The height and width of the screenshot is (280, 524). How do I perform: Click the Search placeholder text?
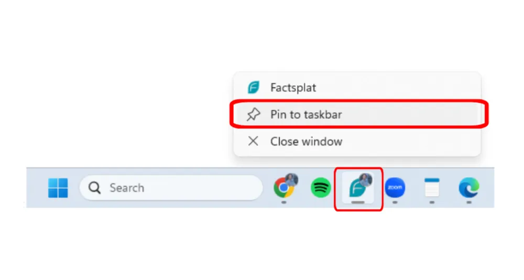(x=127, y=188)
